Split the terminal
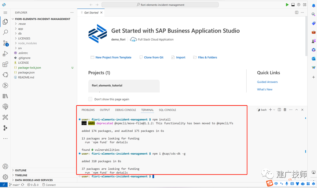 [279, 110]
